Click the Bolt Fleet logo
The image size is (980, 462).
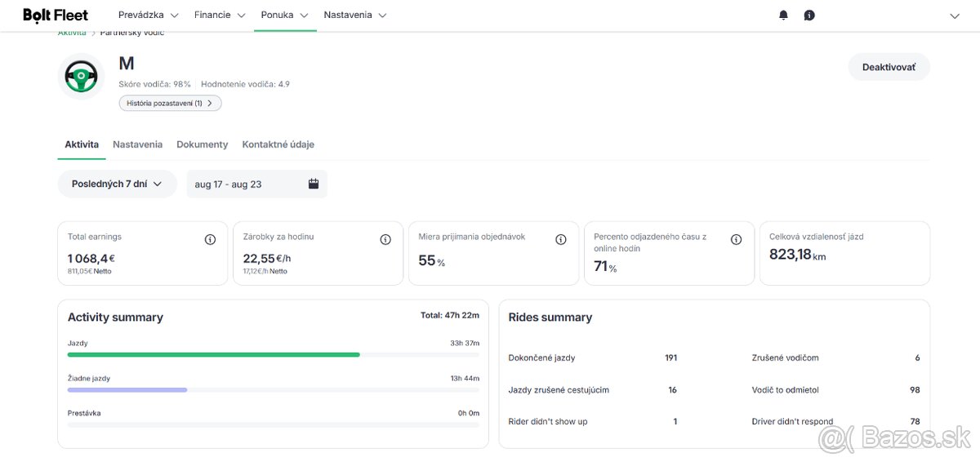coord(56,16)
